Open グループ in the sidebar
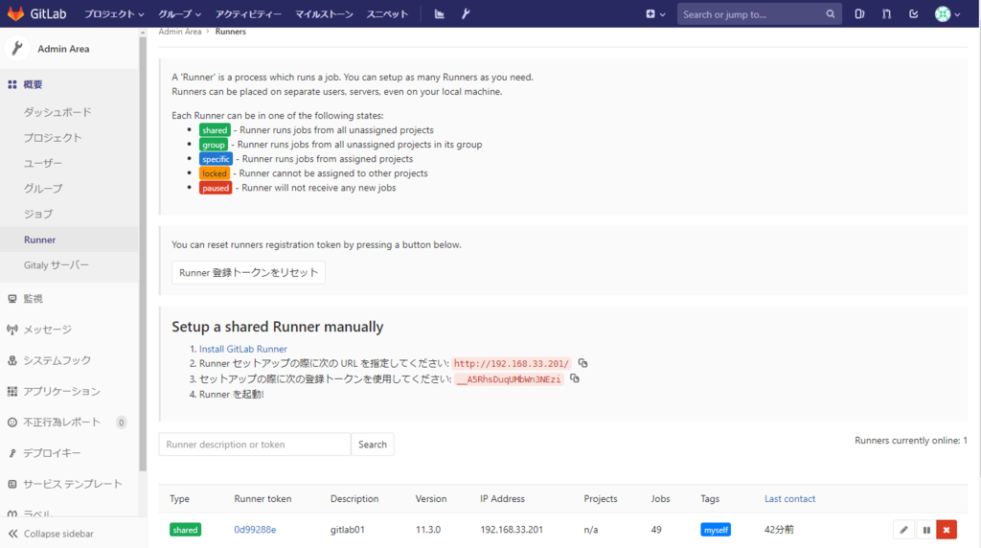The height and width of the screenshot is (548, 981). (42, 189)
